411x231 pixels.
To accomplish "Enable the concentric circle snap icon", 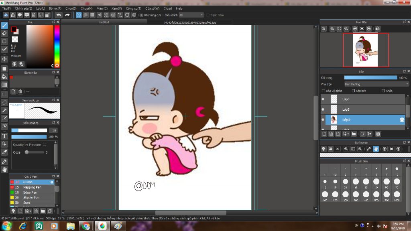I will (x=113, y=15).
